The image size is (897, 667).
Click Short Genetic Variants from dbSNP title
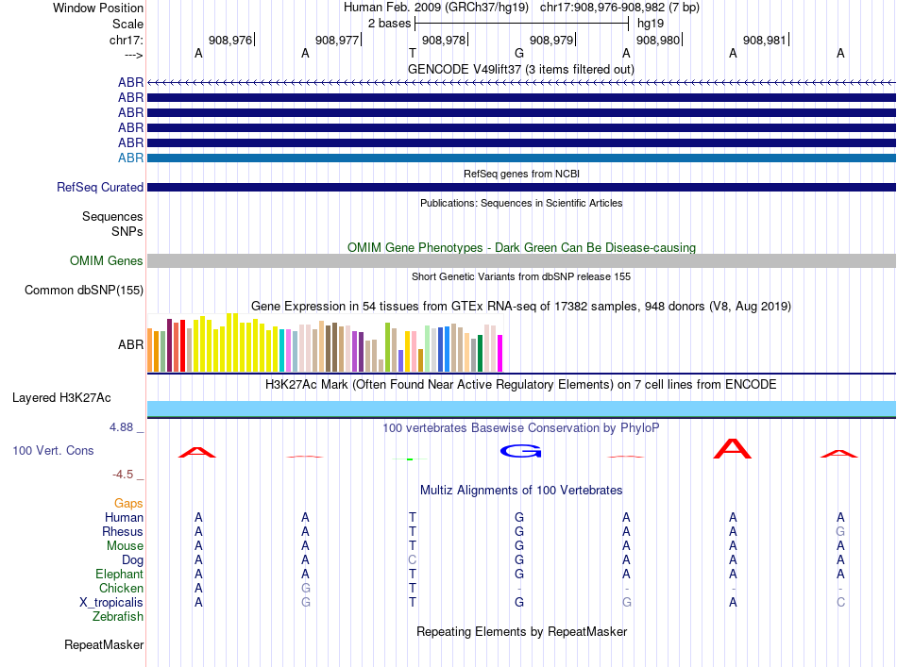pyautogui.click(x=521, y=276)
